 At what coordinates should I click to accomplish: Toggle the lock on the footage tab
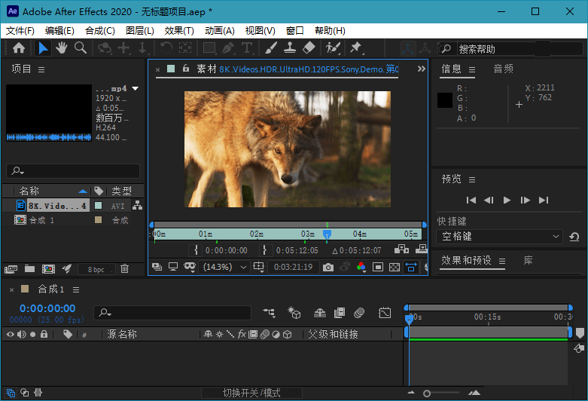pos(185,69)
